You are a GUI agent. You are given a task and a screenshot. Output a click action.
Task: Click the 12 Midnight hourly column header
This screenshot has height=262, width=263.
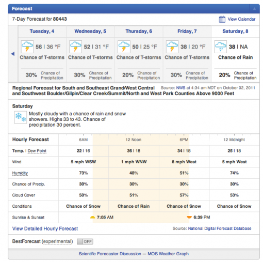(x=234, y=140)
